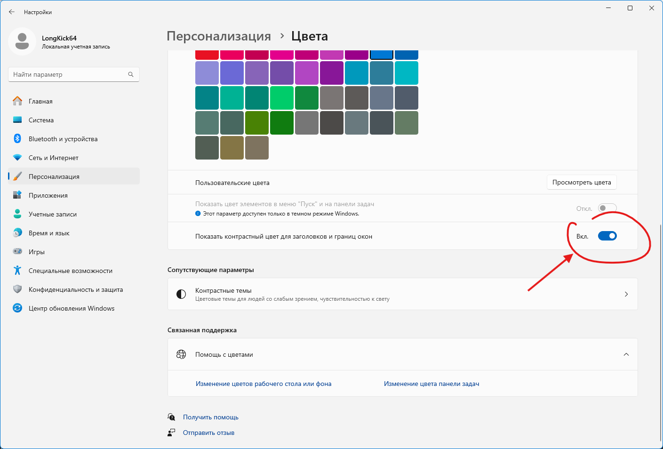Open Контрастные темы via its right chevron
The image size is (663, 449).
626,294
